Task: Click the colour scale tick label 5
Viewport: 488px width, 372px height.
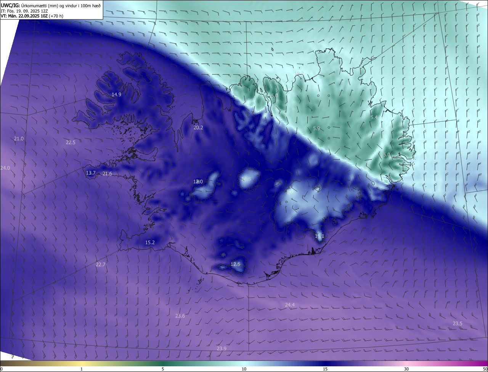Action: coord(163,369)
